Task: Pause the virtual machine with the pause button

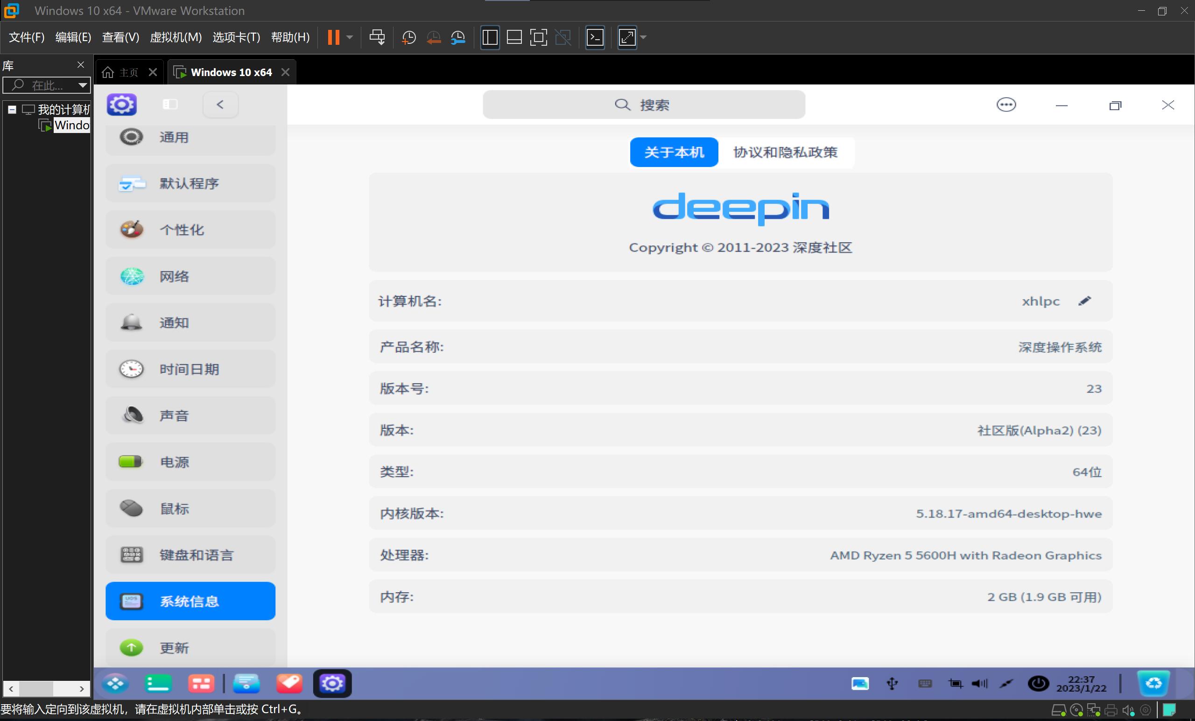Action: coord(334,37)
